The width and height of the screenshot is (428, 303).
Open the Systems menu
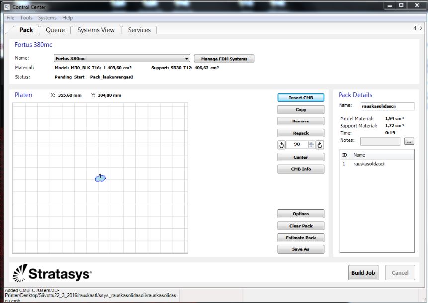47,18
